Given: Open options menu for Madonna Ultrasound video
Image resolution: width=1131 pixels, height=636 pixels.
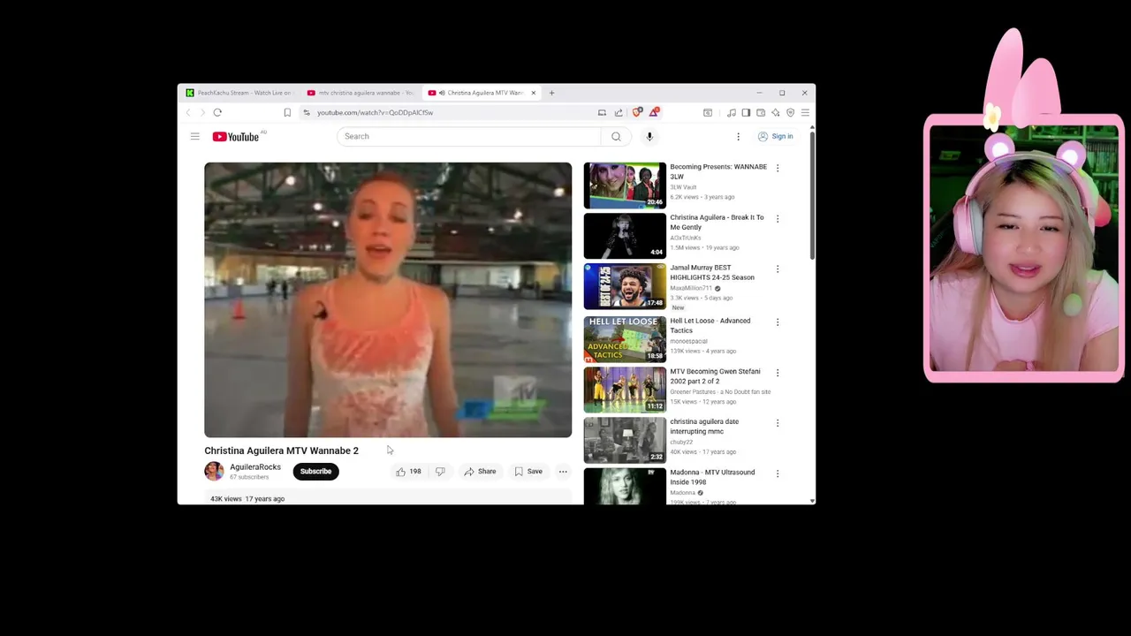Looking at the screenshot, I should tap(778, 473).
